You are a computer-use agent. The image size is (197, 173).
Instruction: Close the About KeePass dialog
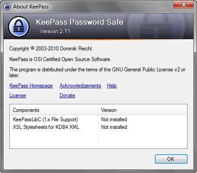click(x=184, y=4)
